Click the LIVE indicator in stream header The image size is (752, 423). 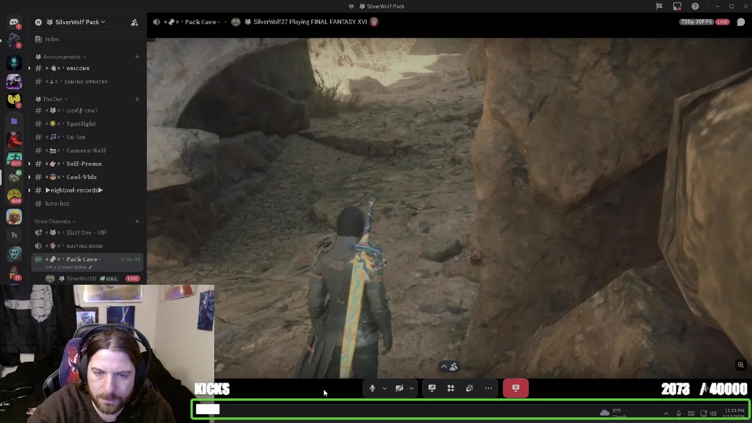723,22
